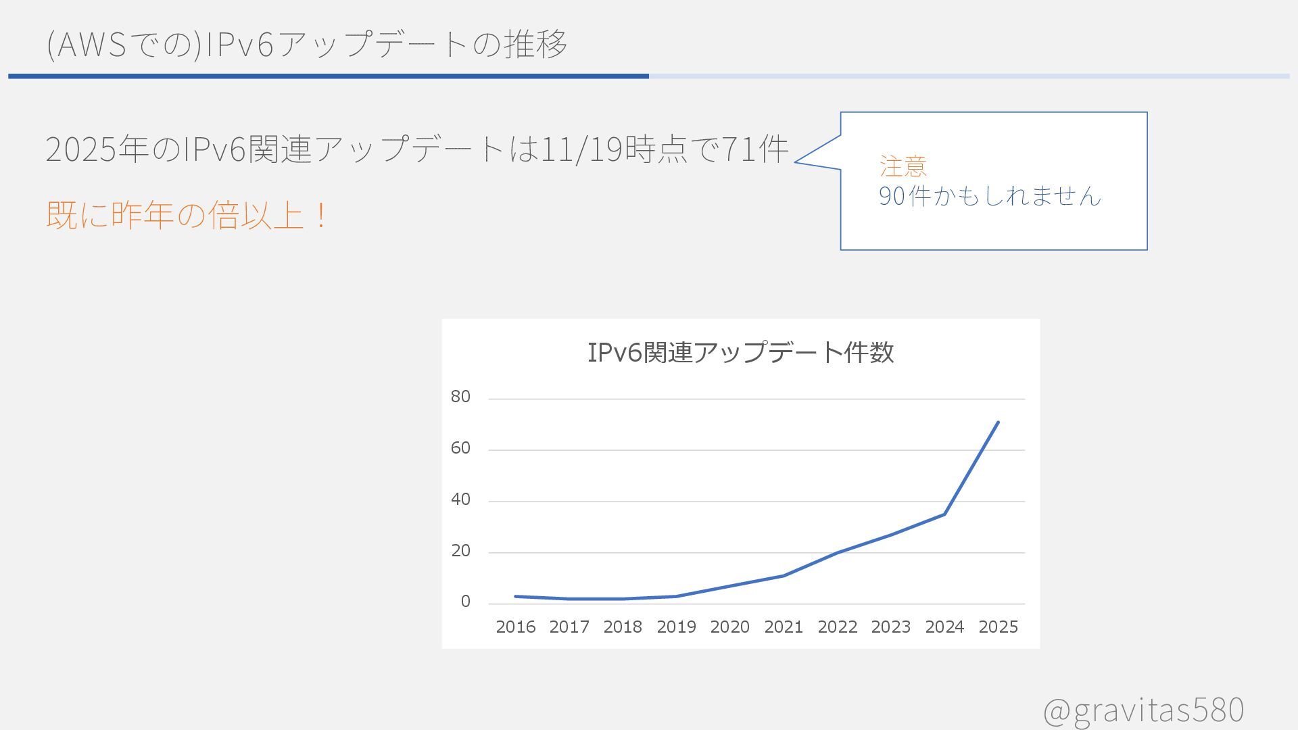Click the callout text '90件かもしれません'
This screenshot has height=730, width=1298.
click(x=989, y=196)
